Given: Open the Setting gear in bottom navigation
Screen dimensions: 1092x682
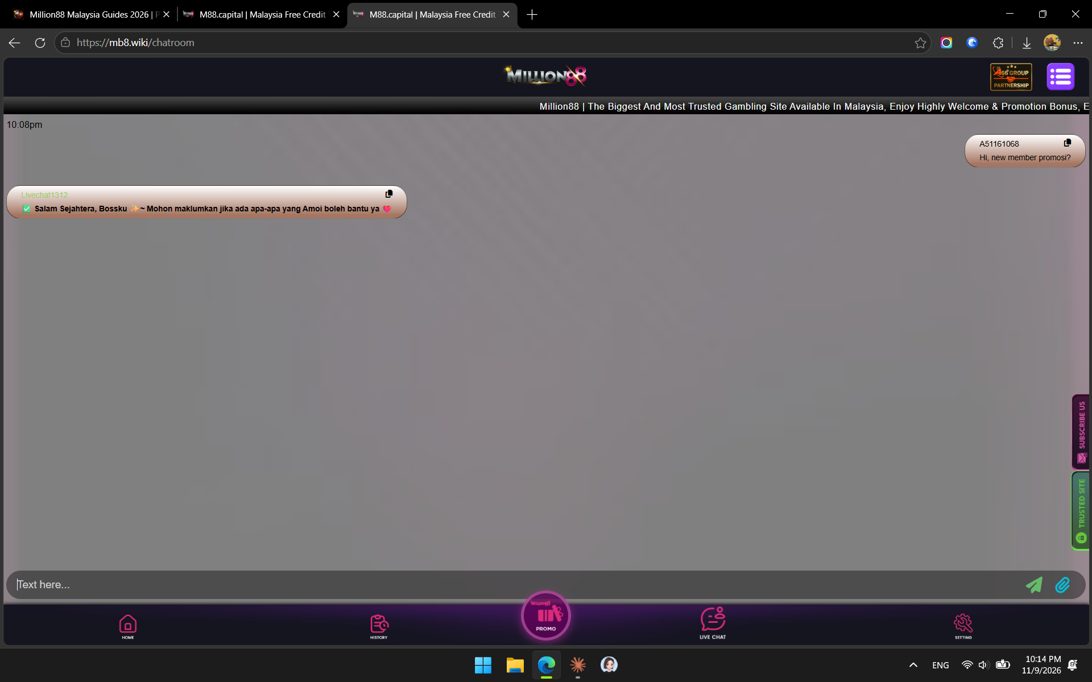Looking at the screenshot, I should [x=963, y=626].
